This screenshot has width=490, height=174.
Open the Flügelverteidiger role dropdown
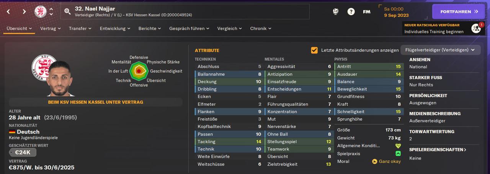[440, 50]
